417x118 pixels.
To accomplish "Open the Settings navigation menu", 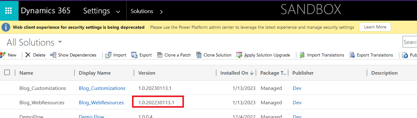I will (x=97, y=11).
